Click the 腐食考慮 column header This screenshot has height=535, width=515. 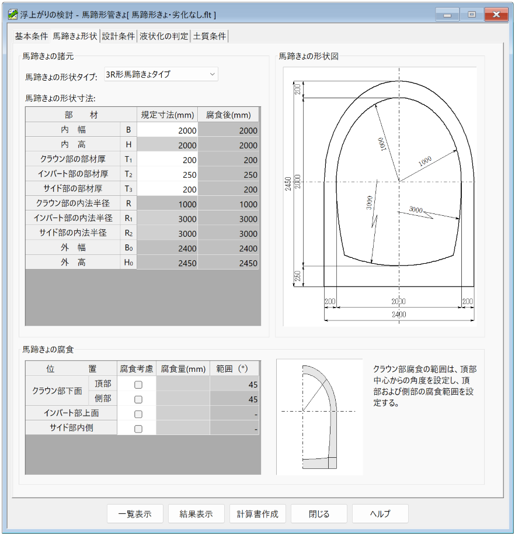(136, 368)
